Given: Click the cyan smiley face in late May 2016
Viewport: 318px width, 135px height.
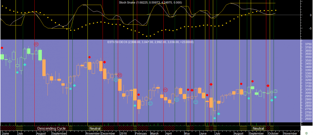Looking at the screenshot, I should coord(196,102).
